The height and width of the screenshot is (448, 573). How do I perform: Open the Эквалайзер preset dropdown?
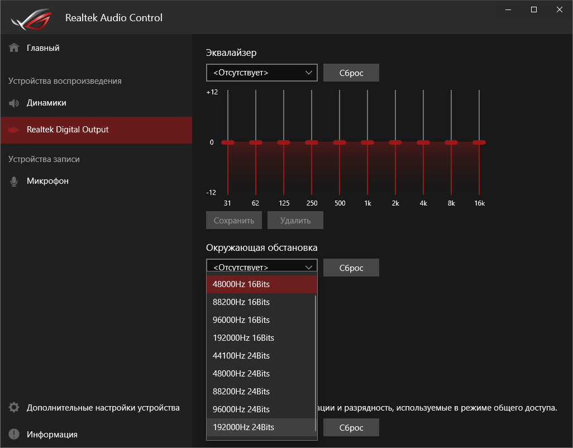262,73
